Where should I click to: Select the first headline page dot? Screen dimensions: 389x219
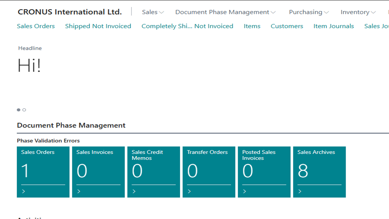tap(19, 110)
